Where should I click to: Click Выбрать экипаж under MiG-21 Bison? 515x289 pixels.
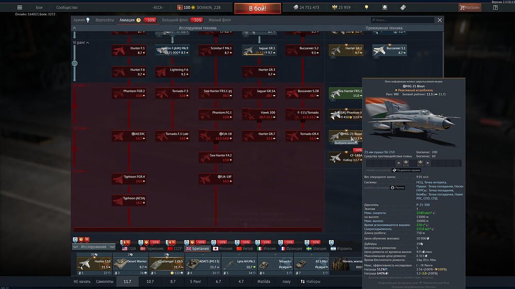click(x=346, y=142)
